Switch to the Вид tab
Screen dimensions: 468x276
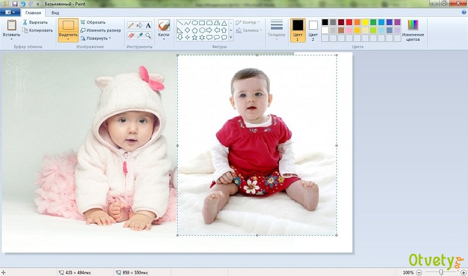pos(55,12)
